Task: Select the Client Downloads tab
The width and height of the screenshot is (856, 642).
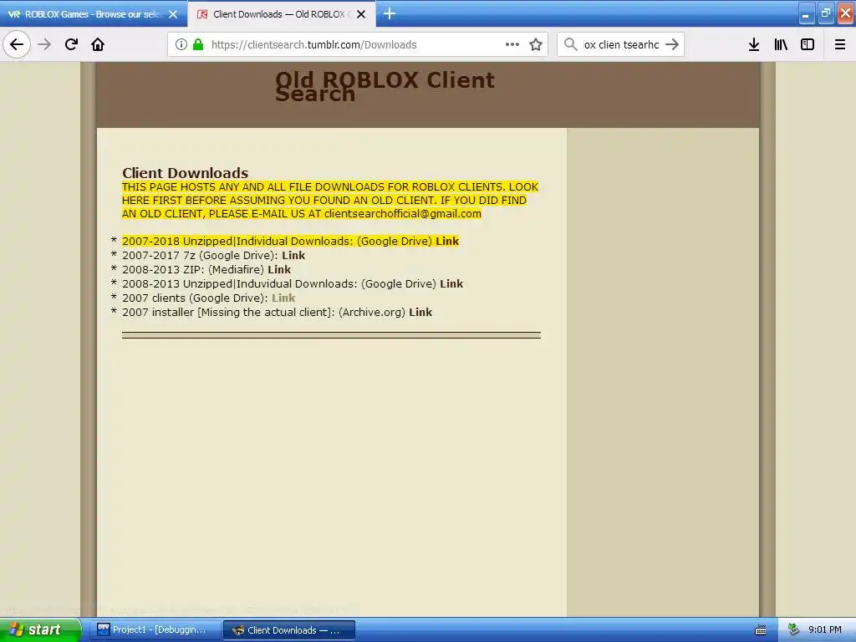Action: click(281, 14)
